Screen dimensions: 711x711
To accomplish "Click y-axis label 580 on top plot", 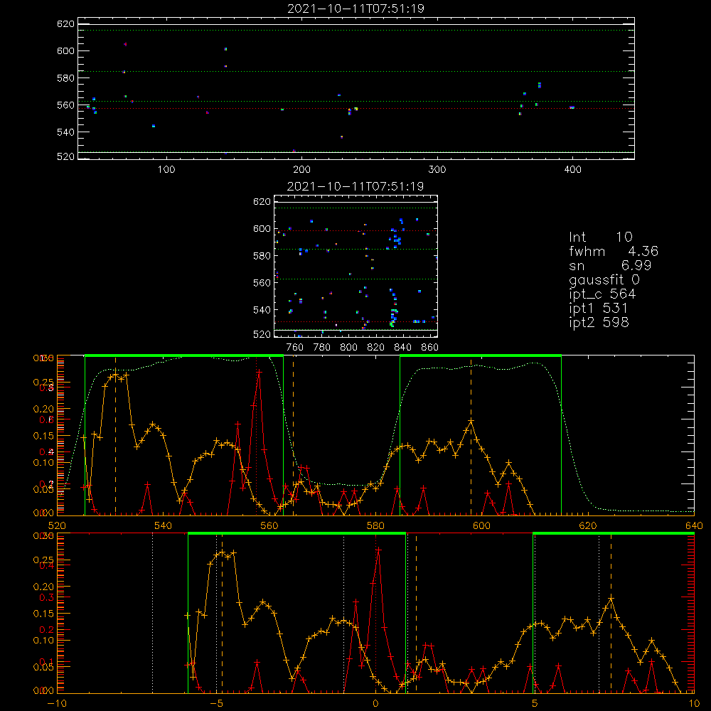I will point(65,78).
